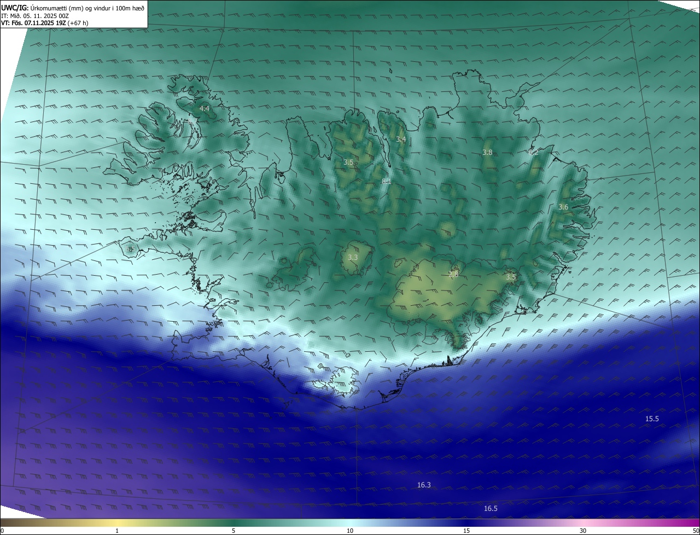
Task: Click the magenta colorbar segment between 30 and 50
Action: tap(641, 522)
